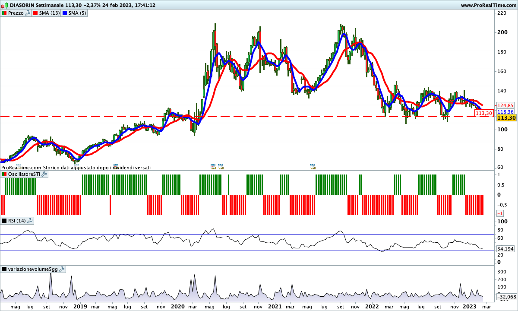Click the RSI (14) wrench settings icon
The width and height of the screenshot is (518, 311).
[x=30, y=221]
